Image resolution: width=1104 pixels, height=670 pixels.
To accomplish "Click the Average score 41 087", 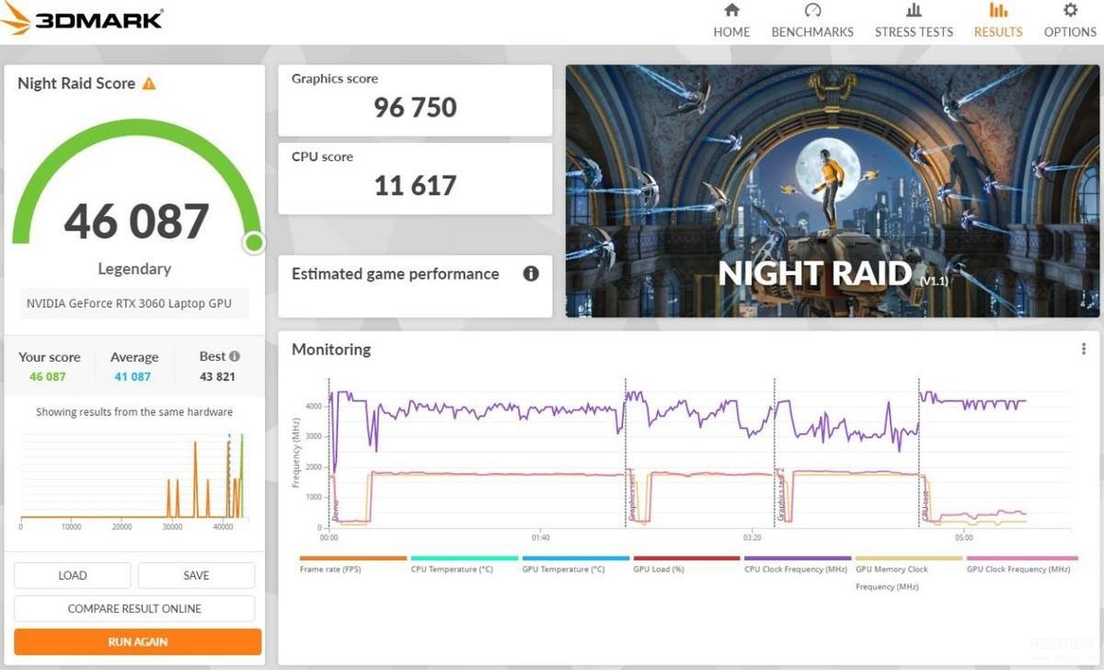I will pos(133,376).
